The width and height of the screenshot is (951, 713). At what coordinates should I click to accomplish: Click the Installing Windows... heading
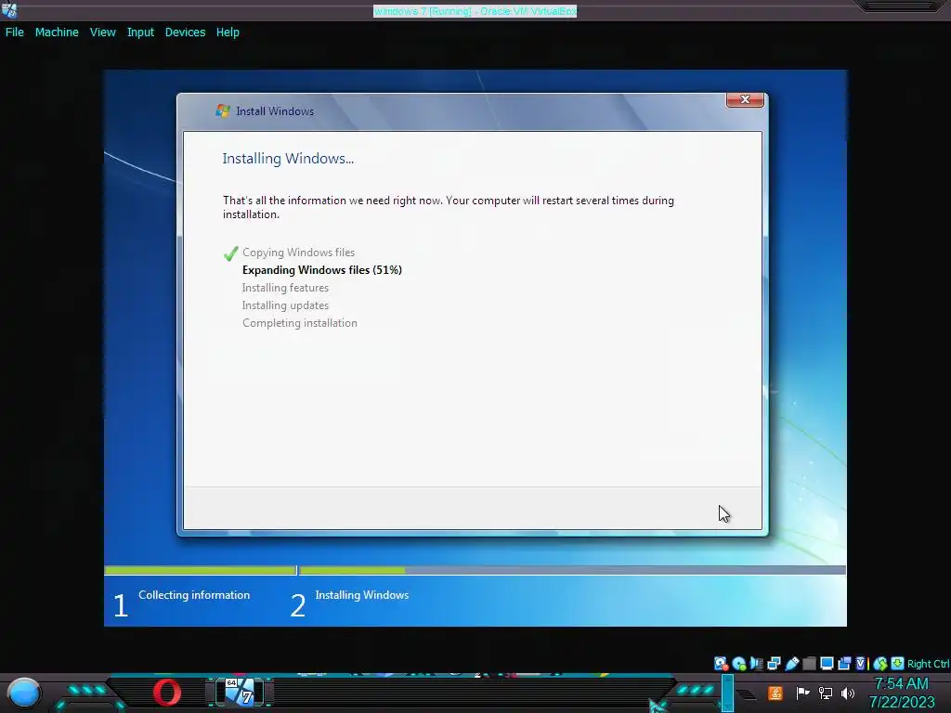tap(288, 159)
